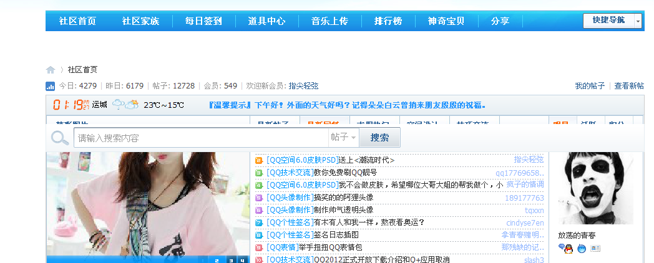Image resolution: width=654 pixels, height=263 pixels.
Task: Open post 签名日志插图
Action: (x=336, y=235)
